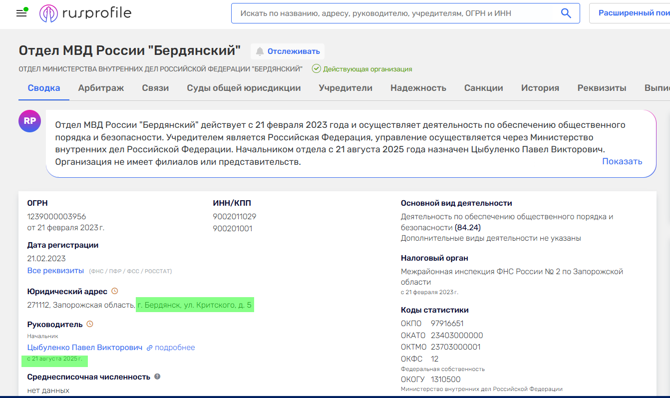Open Все реквизиты details link
The height and width of the screenshot is (398, 670).
(x=55, y=271)
